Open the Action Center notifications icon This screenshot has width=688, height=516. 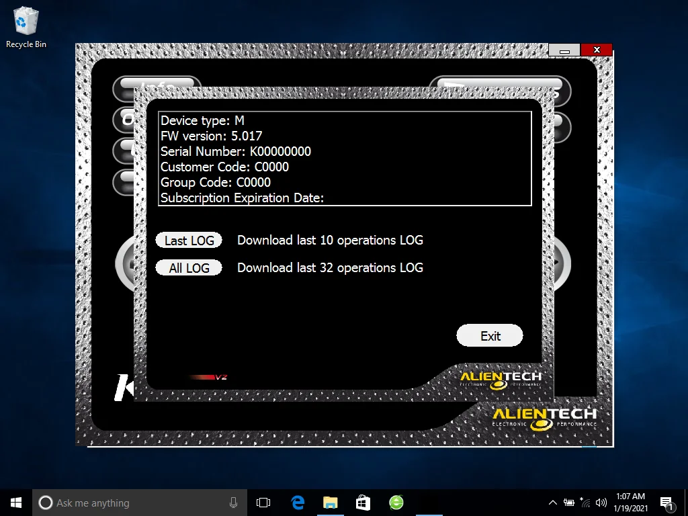pyautogui.click(x=667, y=503)
